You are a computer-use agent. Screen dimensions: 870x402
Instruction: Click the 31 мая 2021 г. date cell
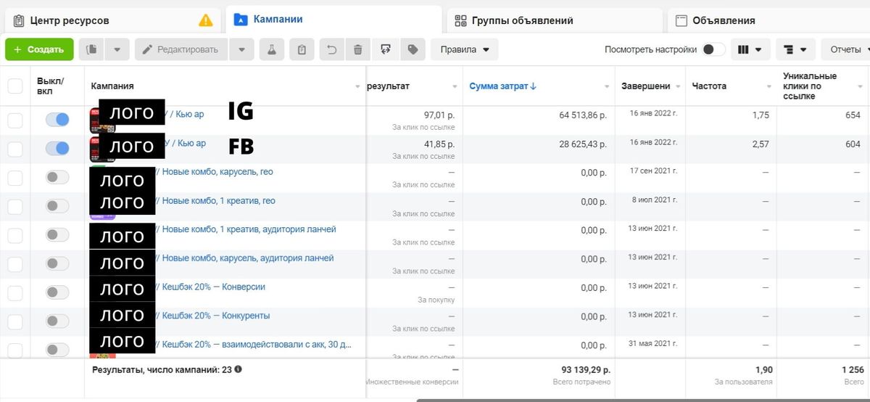point(654,344)
